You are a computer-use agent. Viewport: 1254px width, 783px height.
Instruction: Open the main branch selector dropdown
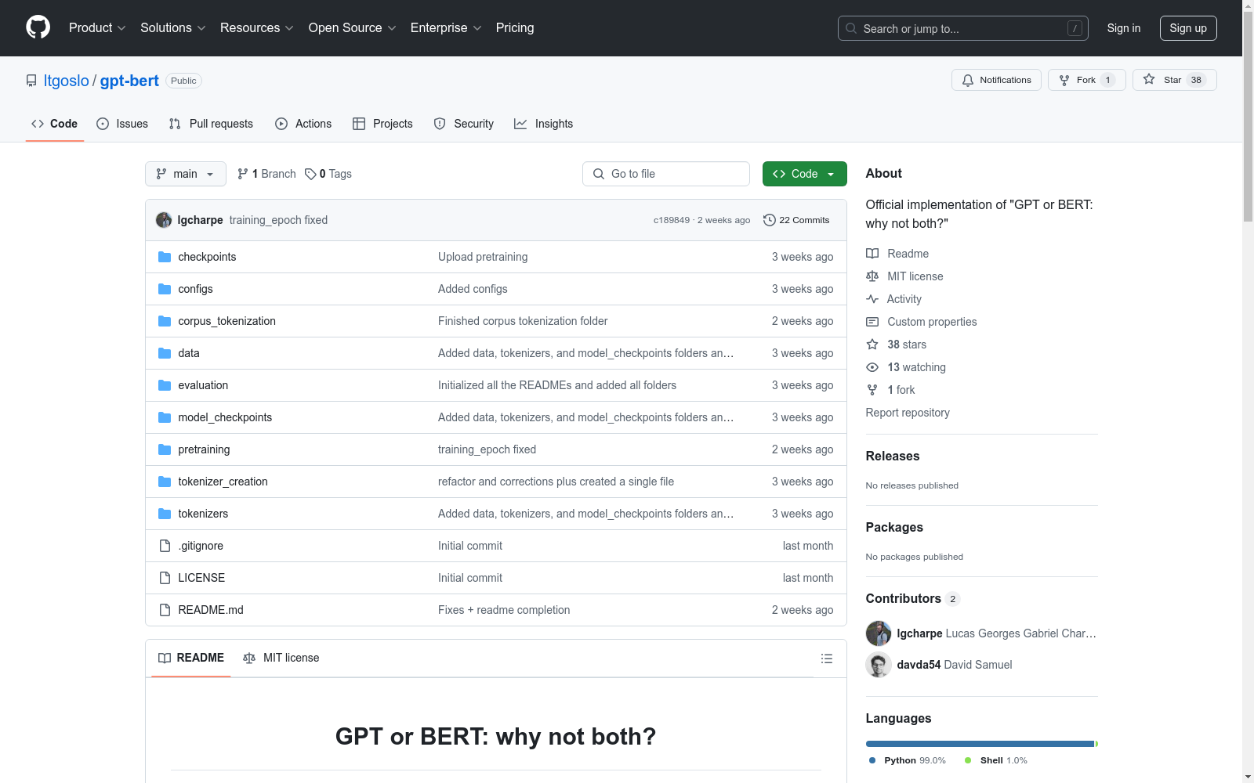[x=186, y=174]
